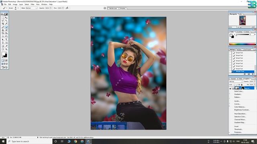
Task: Select the History Brush tool
Action: click(6, 30)
